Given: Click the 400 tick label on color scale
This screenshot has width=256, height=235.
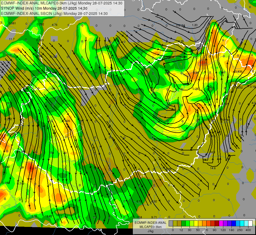Looking at the screenshot, I should [x=248, y=230].
